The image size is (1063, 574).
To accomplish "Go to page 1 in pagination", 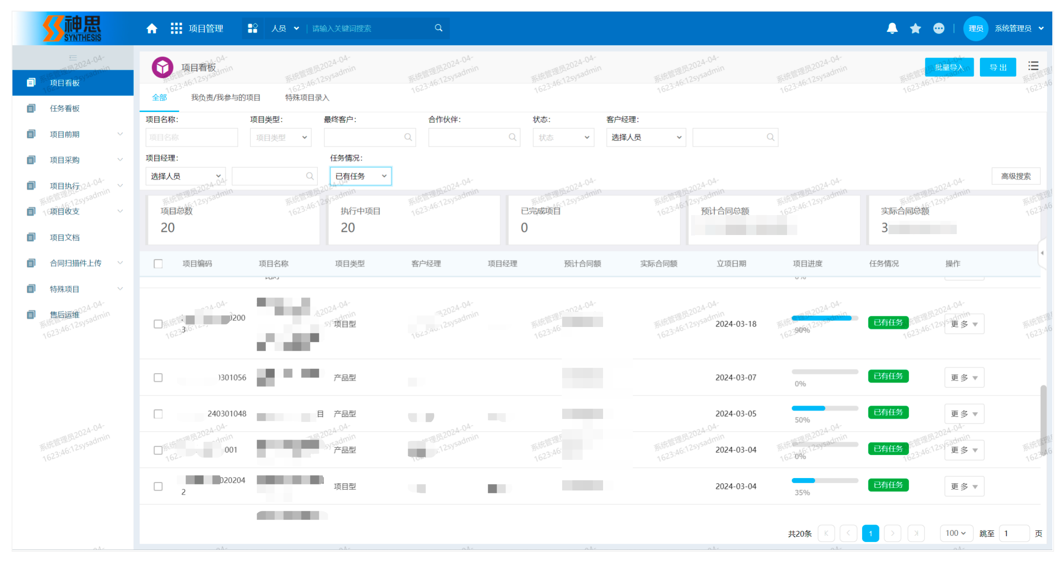I will tap(871, 533).
